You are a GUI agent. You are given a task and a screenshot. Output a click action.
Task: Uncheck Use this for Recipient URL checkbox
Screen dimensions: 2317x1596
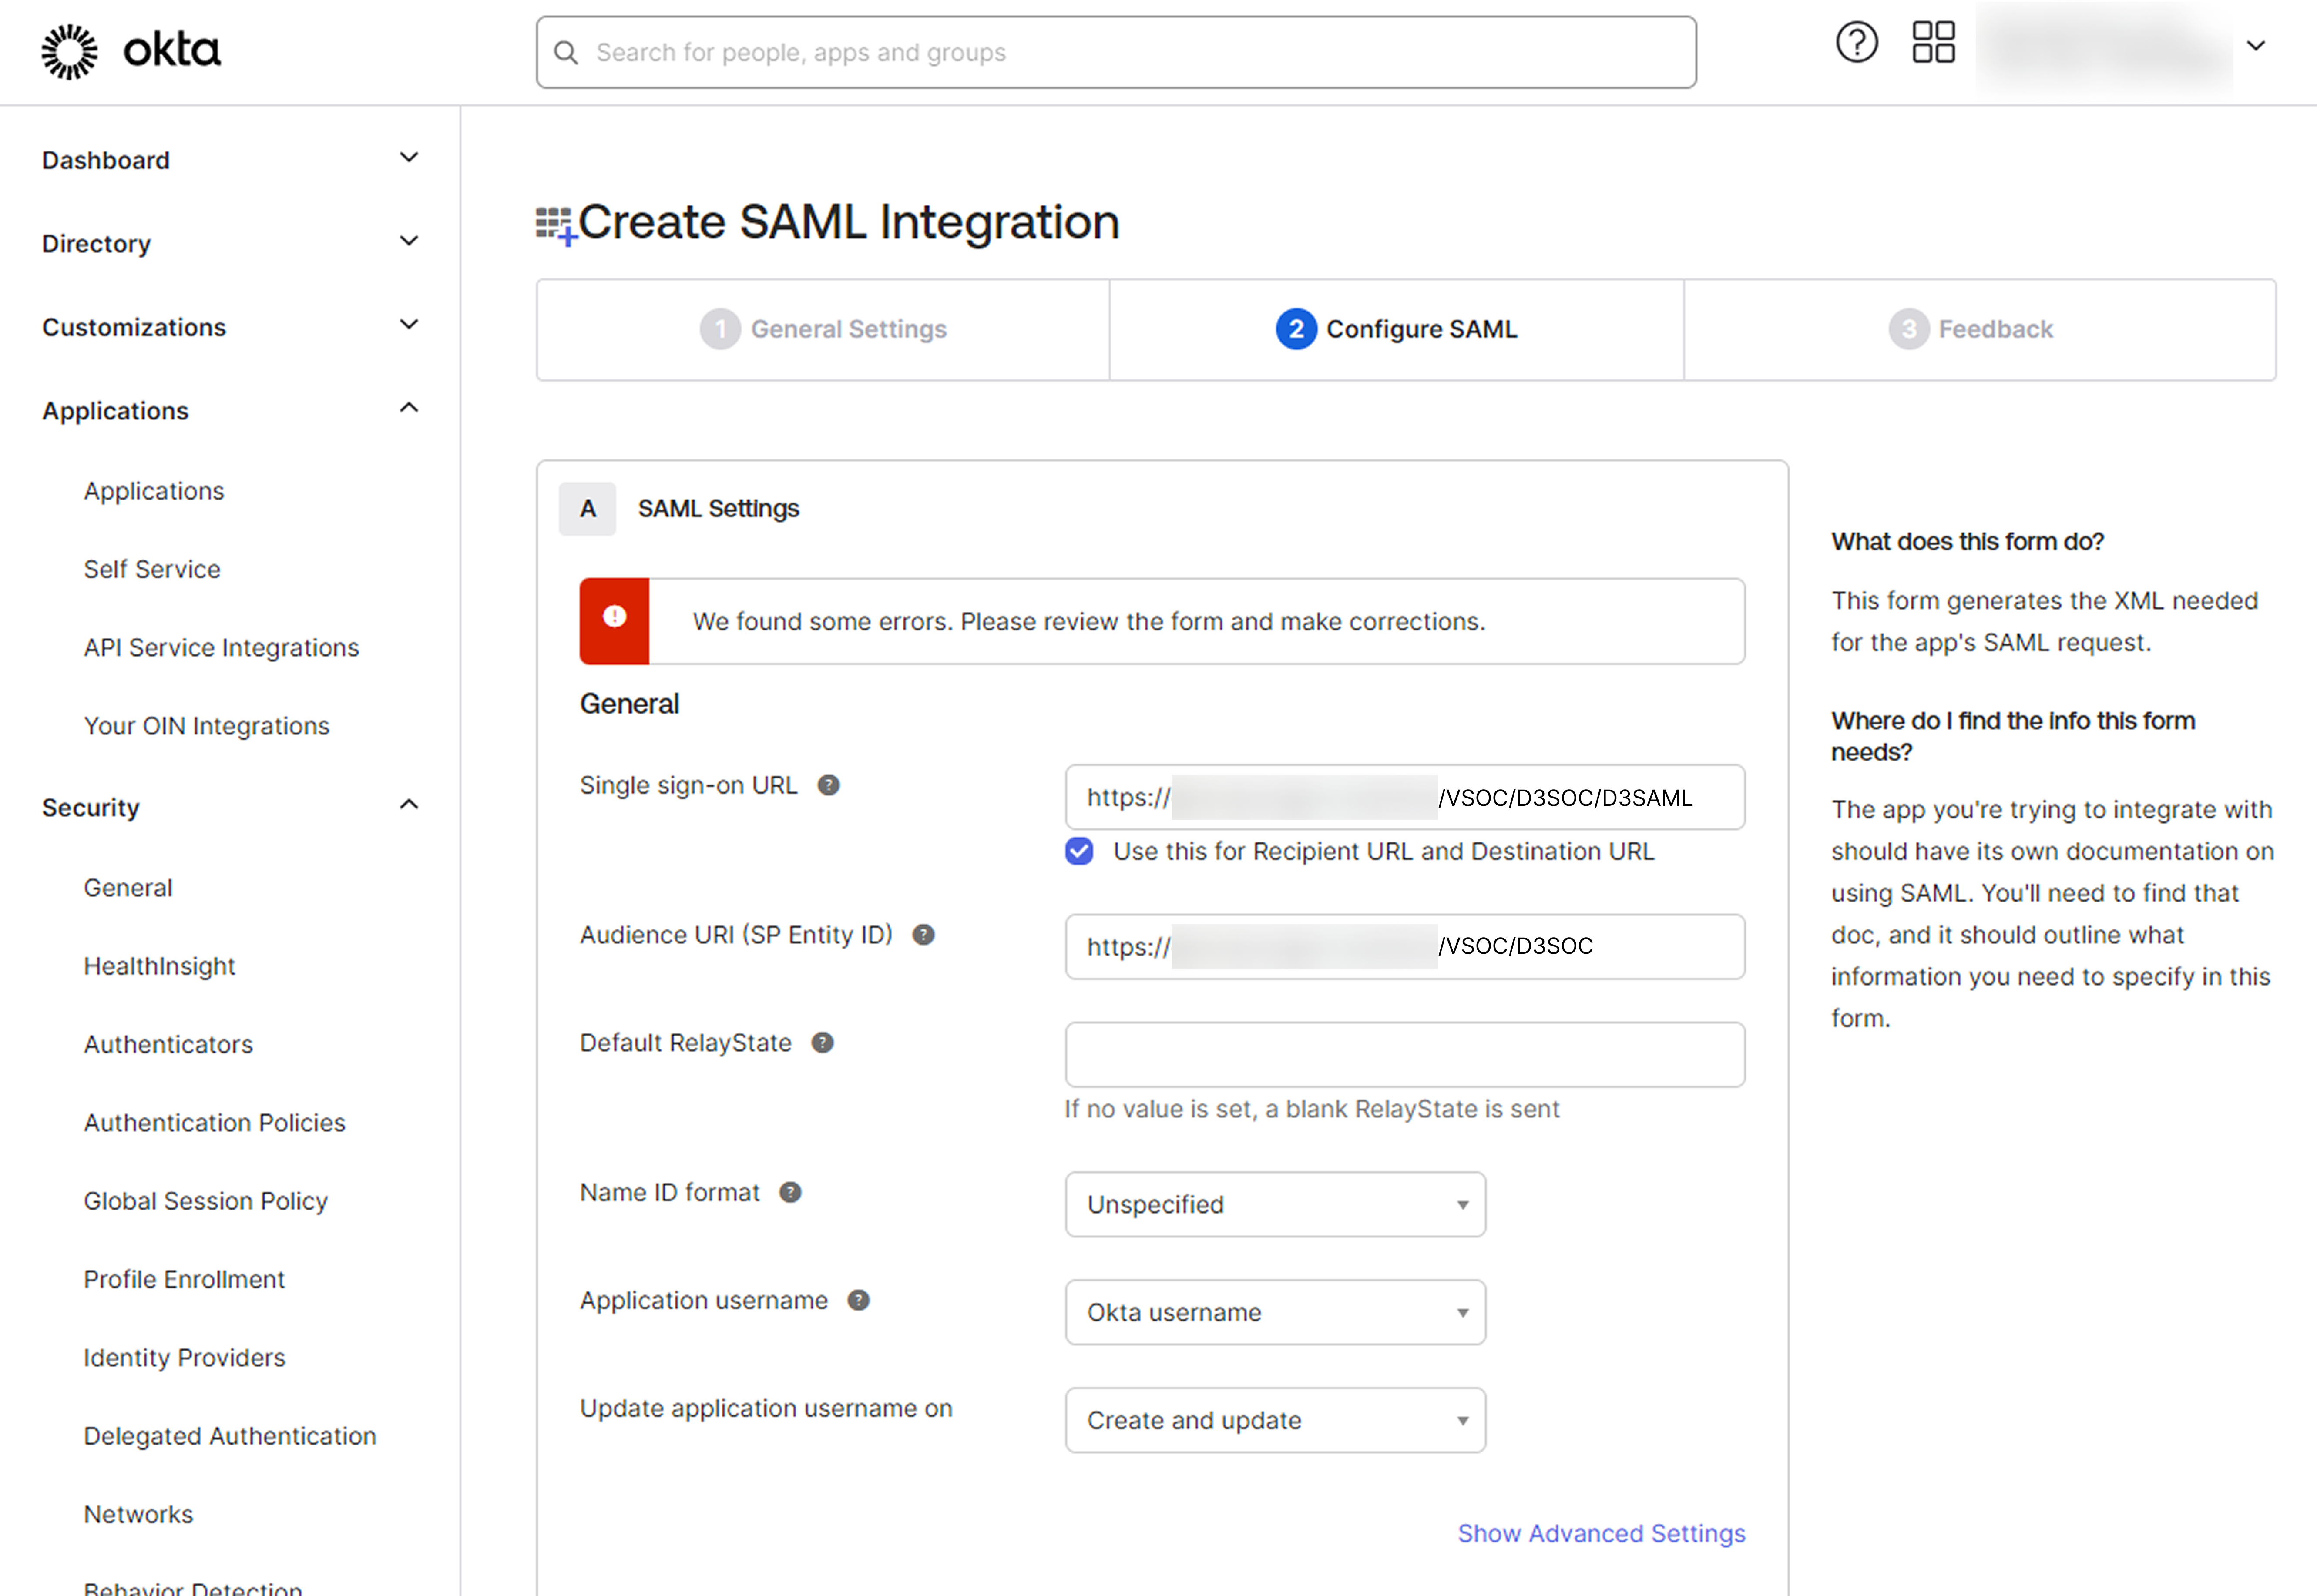pyautogui.click(x=1079, y=852)
